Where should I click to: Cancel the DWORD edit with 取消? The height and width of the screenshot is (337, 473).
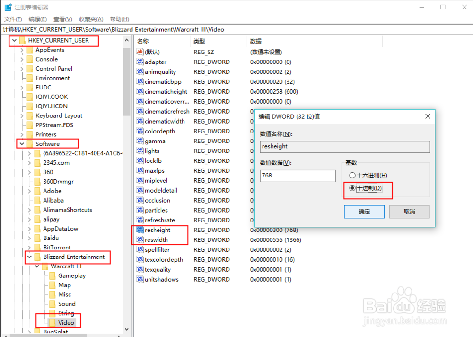click(x=409, y=212)
